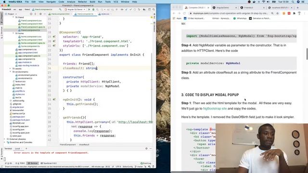308x173 pixels.
Task: Bookmark page with star icon in Chrome
Action: pyautogui.click(x=278, y=13)
